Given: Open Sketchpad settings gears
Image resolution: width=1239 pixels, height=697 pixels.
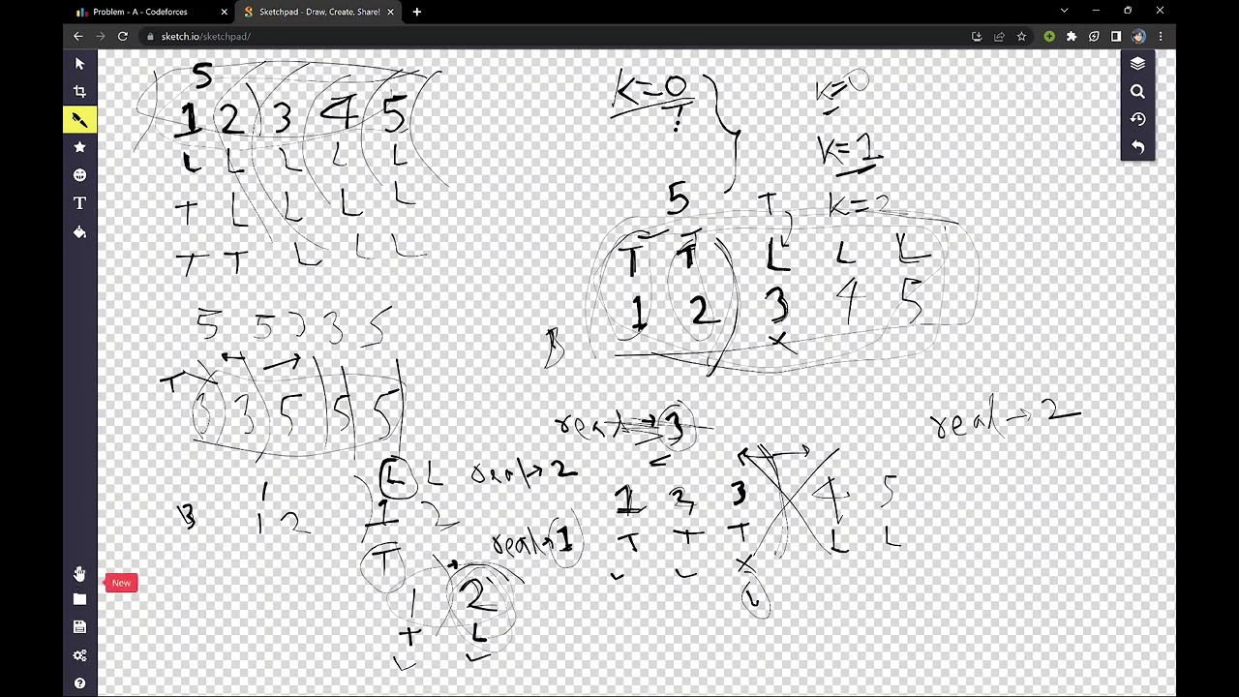Looking at the screenshot, I should pyautogui.click(x=79, y=655).
